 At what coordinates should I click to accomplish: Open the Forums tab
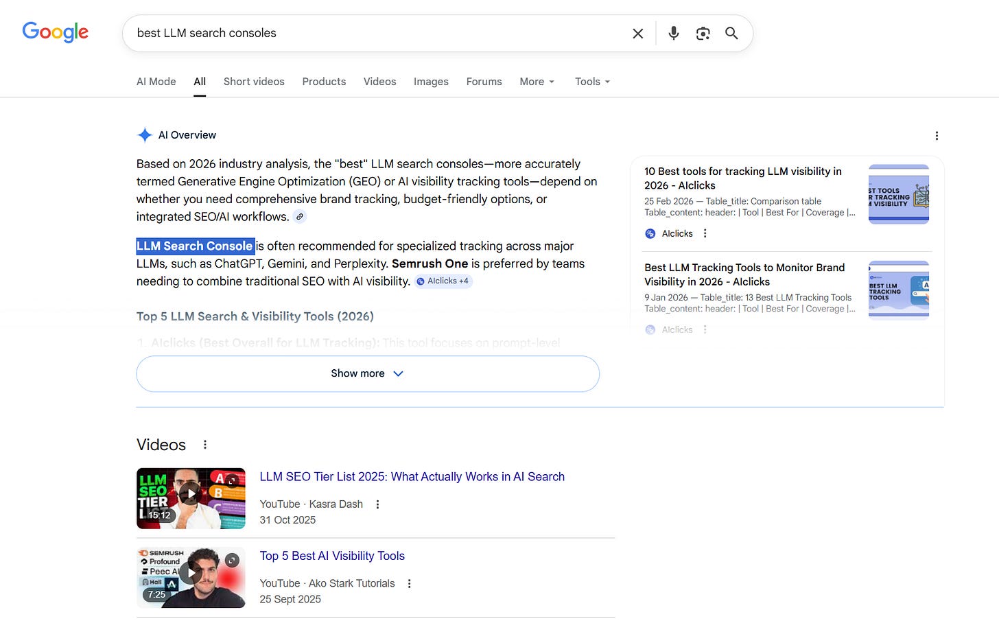click(484, 82)
